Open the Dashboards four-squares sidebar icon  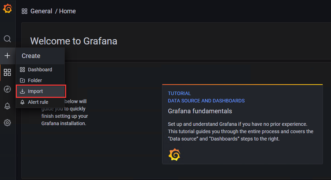[7, 72]
